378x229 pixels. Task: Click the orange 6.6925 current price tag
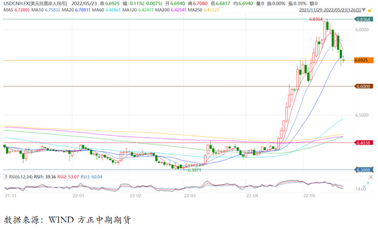(x=363, y=60)
